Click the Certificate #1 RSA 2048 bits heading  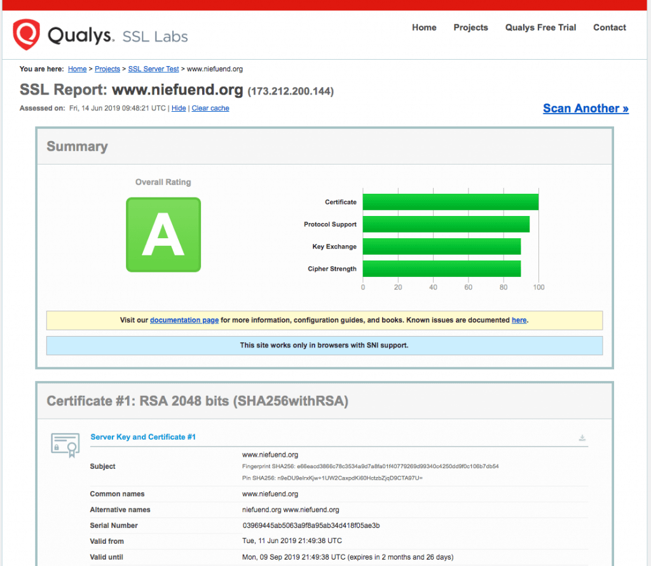pos(197,401)
